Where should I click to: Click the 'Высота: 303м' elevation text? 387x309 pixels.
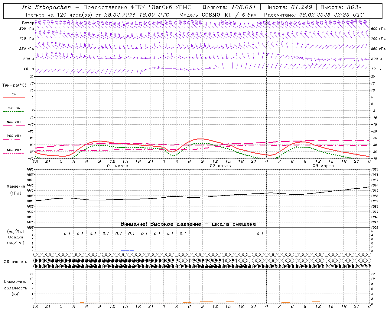(x=341, y=7)
